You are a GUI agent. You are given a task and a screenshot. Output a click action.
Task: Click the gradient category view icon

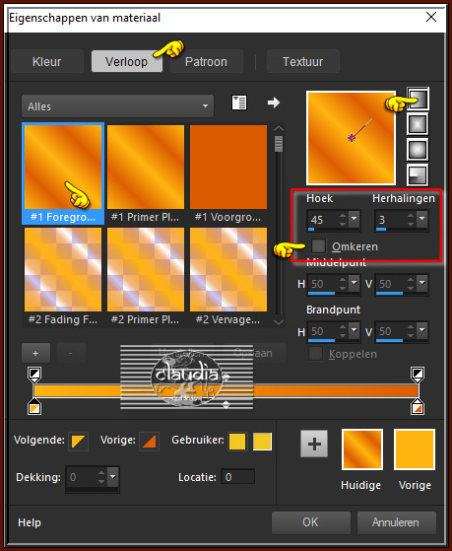239,103
